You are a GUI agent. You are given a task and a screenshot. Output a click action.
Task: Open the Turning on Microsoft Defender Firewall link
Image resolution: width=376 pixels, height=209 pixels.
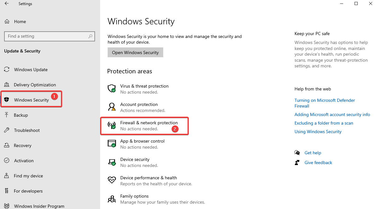[x=325, y=103]
